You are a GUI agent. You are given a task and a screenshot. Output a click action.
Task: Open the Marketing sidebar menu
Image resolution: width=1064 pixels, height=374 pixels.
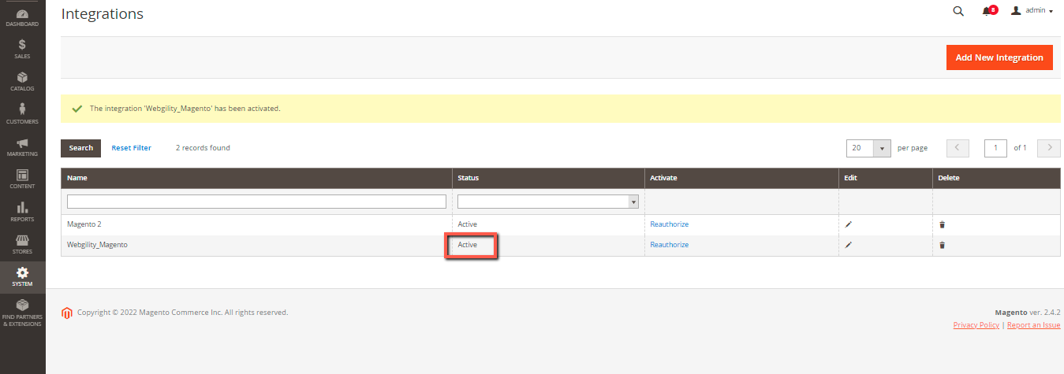[22, 146]
